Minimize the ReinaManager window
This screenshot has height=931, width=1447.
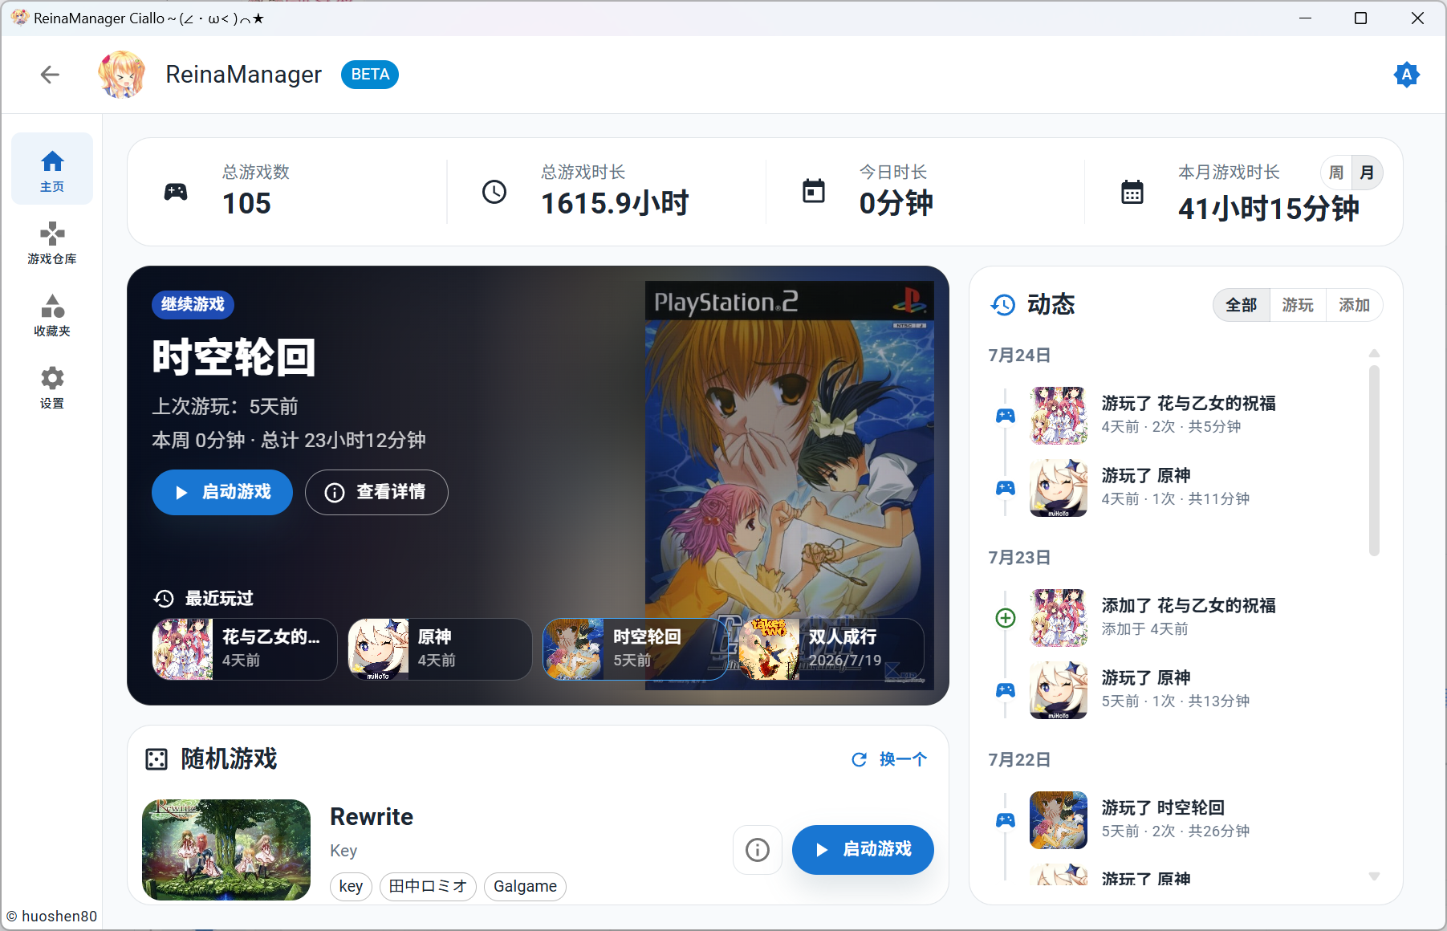[x=1306, y=18]
